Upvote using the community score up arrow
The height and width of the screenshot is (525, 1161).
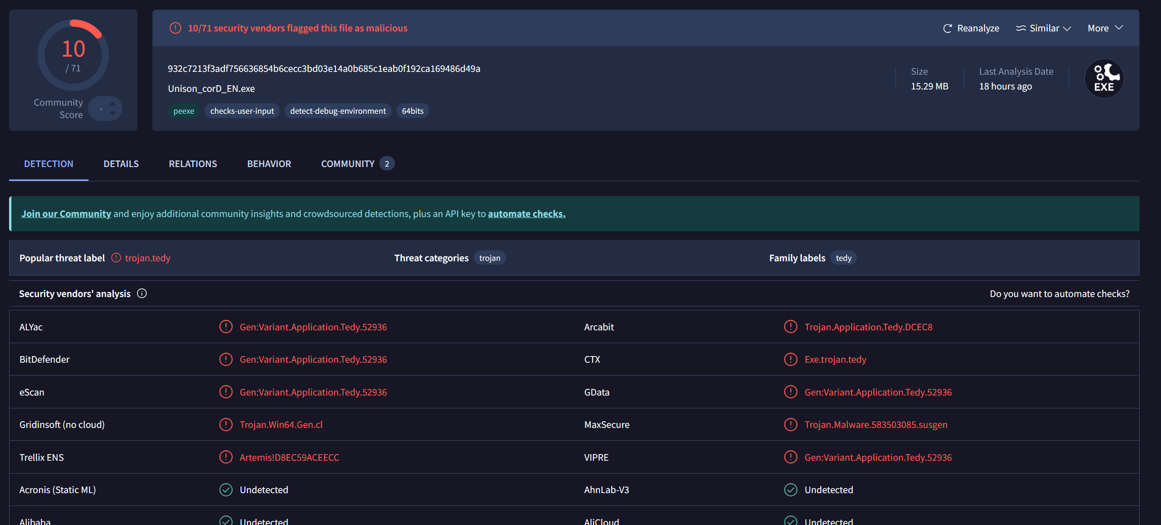pos(113,103)
